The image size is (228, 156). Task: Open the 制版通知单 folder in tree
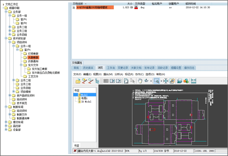[x=23, y=118]
